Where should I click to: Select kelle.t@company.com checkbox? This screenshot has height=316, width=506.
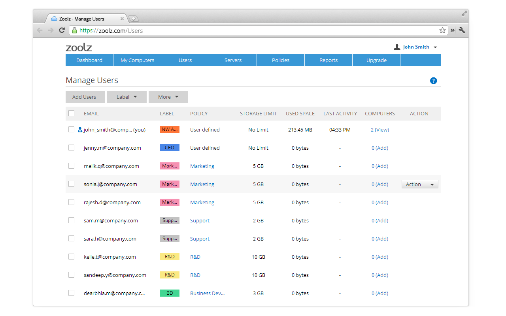71,257
